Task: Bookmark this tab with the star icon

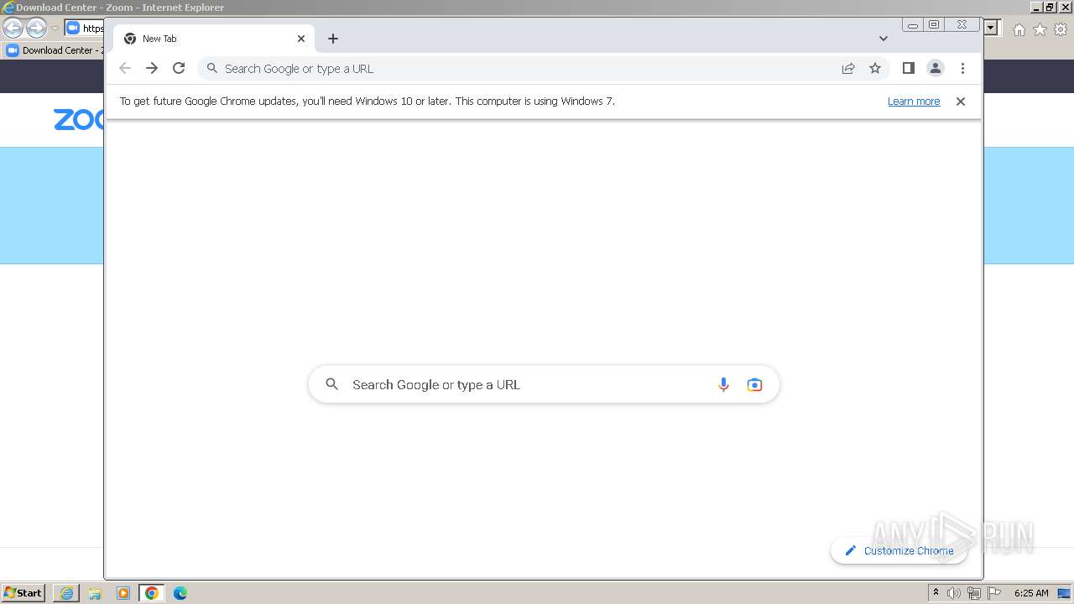Action: pos(875,68)
